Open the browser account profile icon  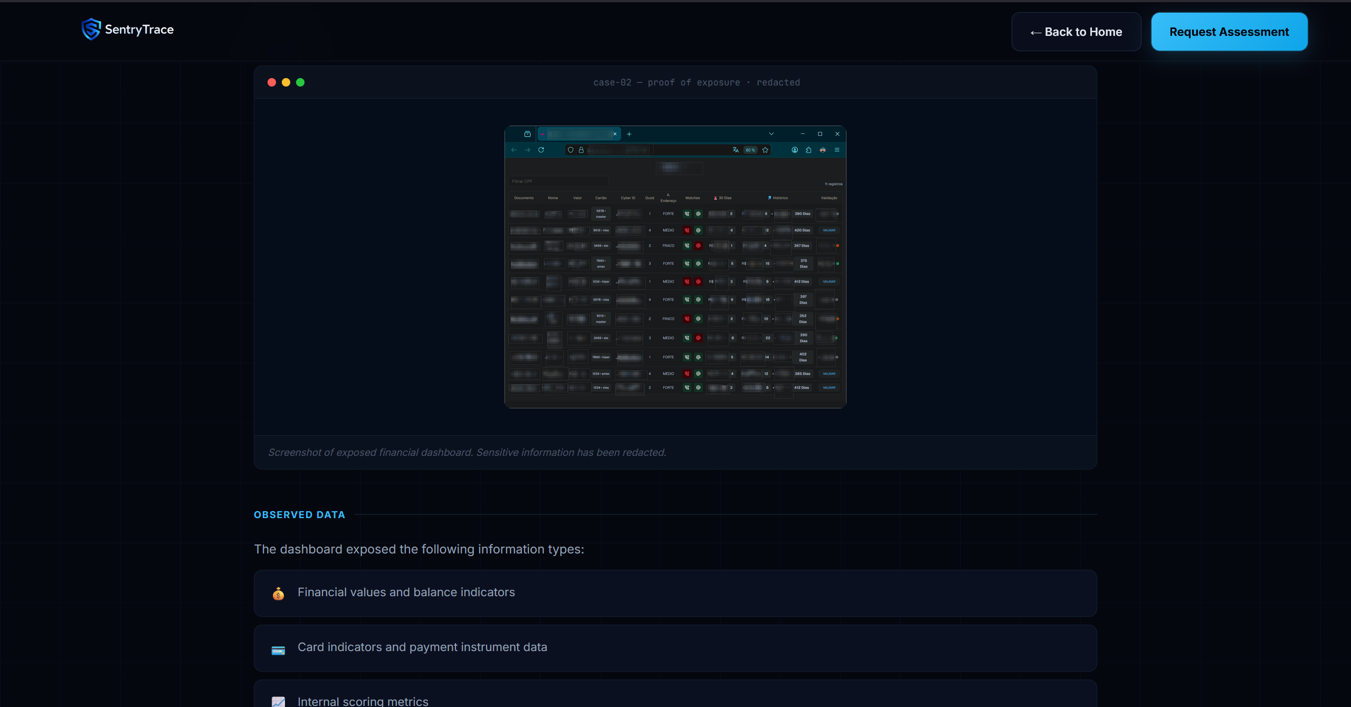795,150
